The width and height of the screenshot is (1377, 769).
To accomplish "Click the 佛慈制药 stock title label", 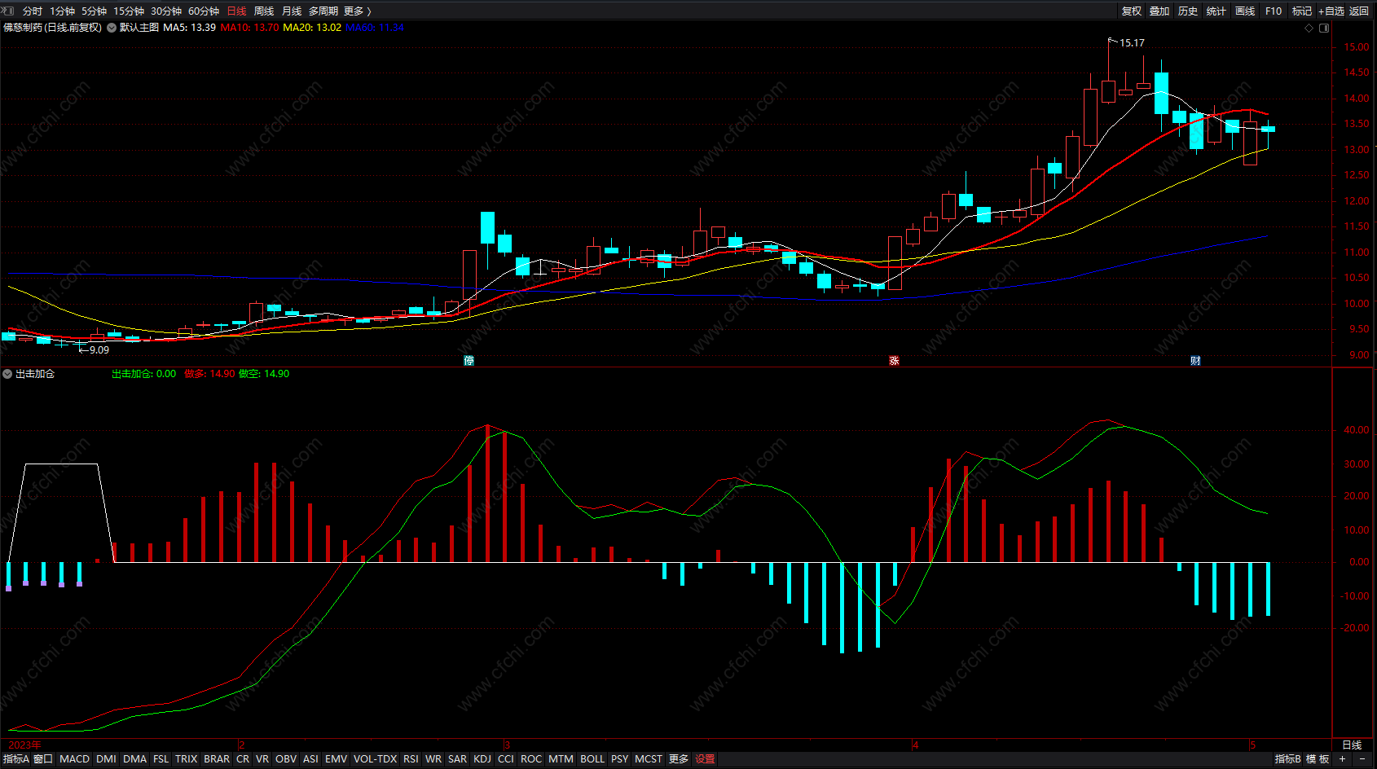I will pos(23,28).
